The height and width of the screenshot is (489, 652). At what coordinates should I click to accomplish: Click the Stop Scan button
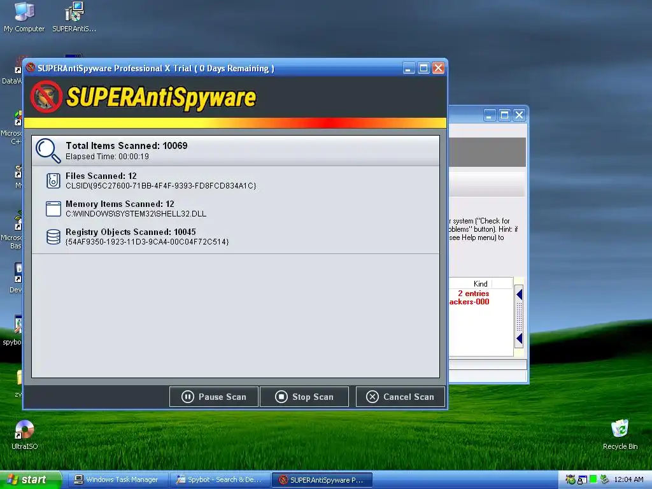tap(304, 397)
